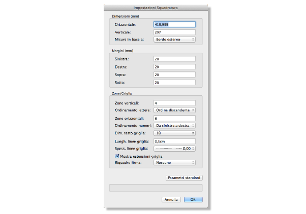
Task: Click the Sotto margin field
Action: (x=174, y=83)
